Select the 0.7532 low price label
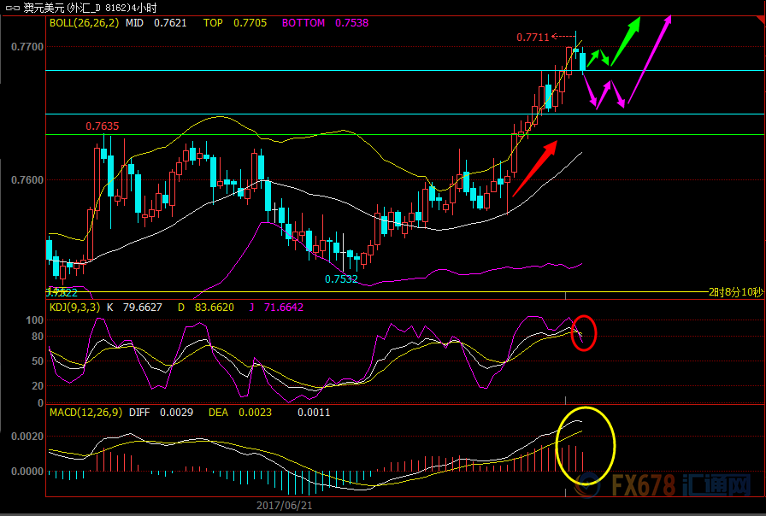 tap(341, 279)
